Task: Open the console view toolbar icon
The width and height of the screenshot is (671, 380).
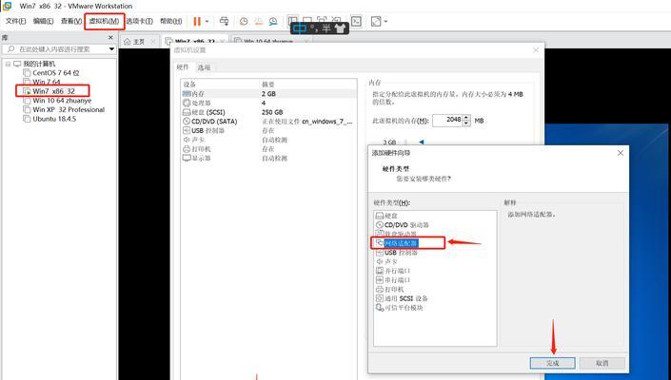Action: click(x=356, y=21)
